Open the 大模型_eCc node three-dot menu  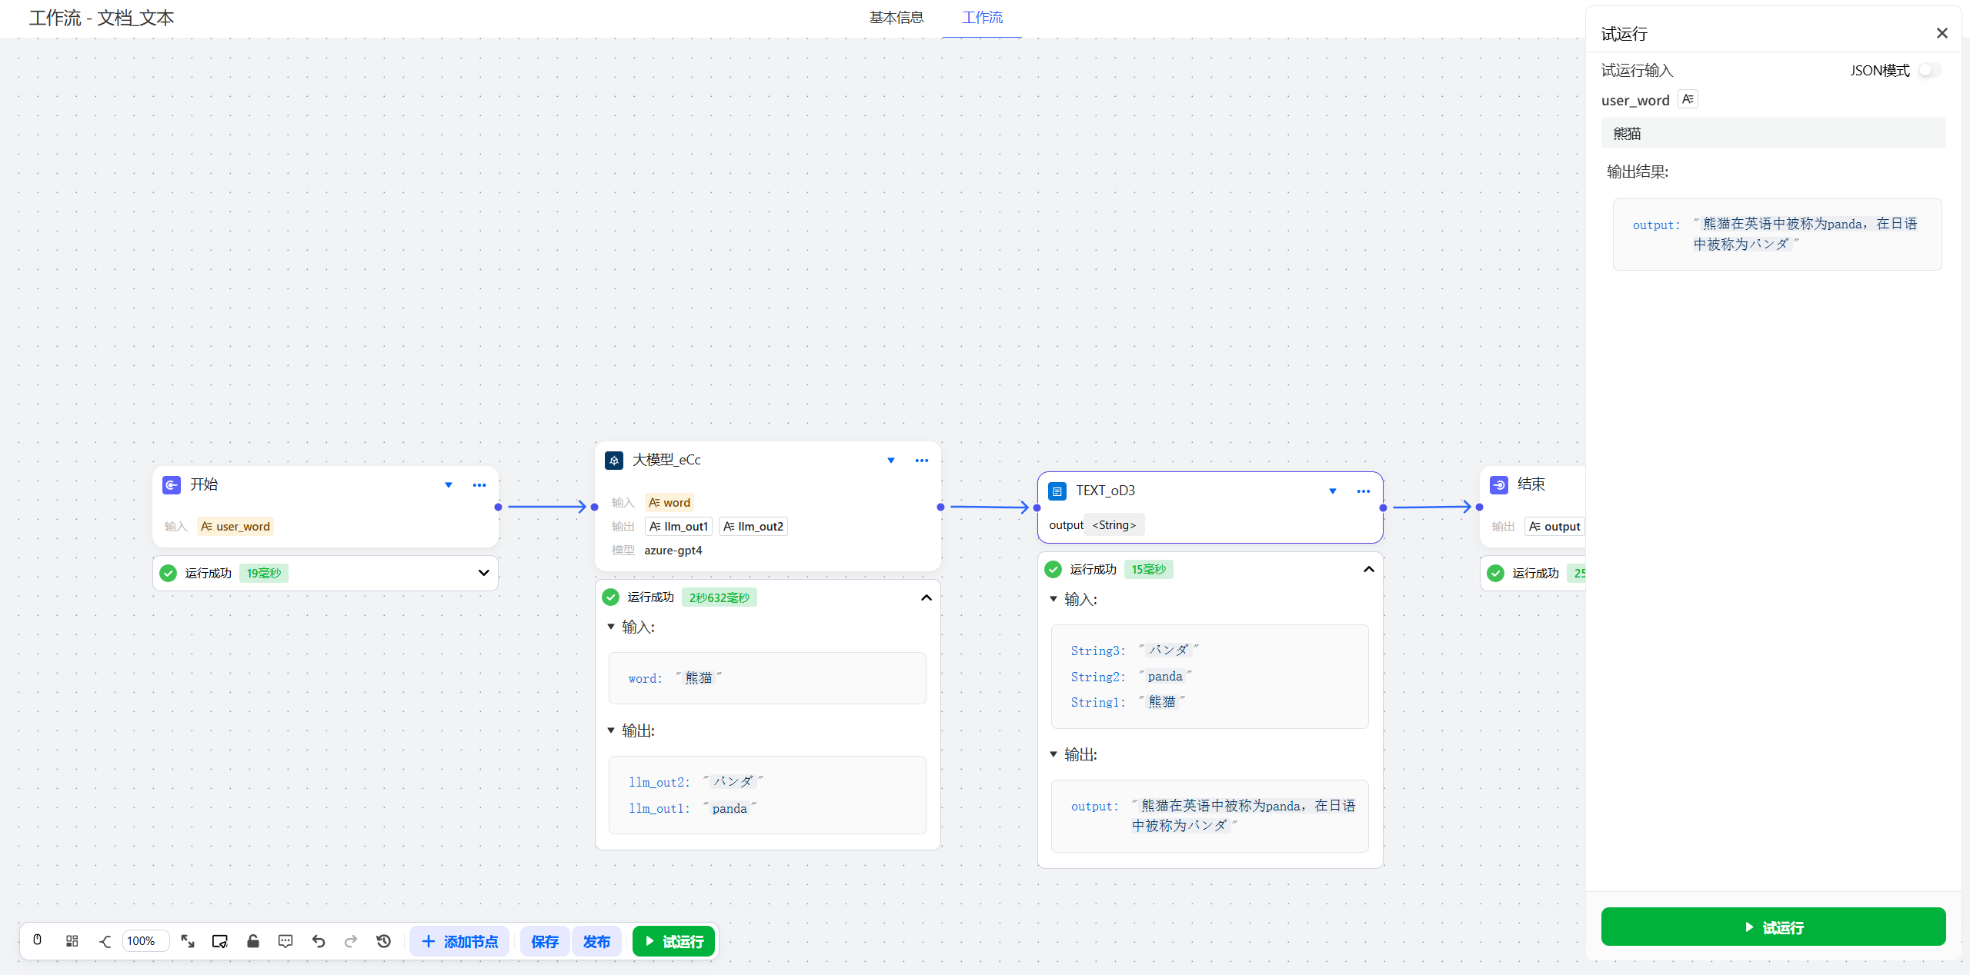921,461
